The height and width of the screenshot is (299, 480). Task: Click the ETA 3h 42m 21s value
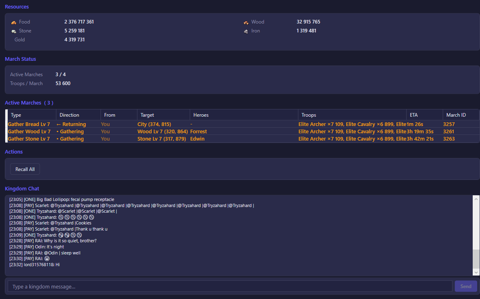click(x=420, y=139)
